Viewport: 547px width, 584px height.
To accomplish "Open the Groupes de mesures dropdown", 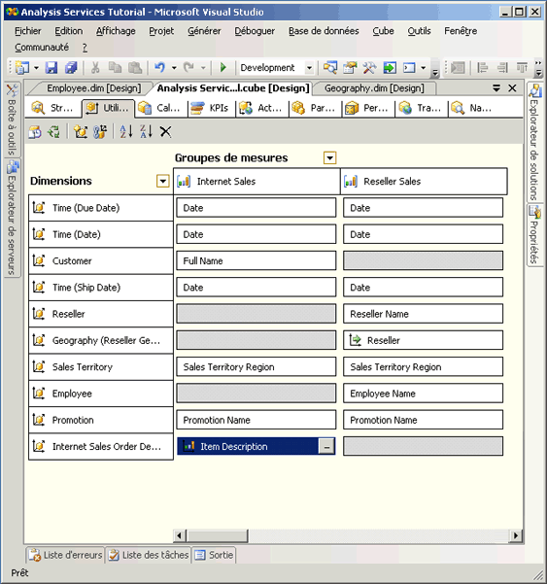I will [x=330, y=158].
